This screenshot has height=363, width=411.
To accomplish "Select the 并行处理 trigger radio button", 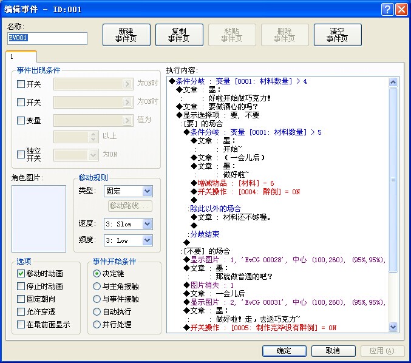I will pyautogui.click(x=97, y=325).
